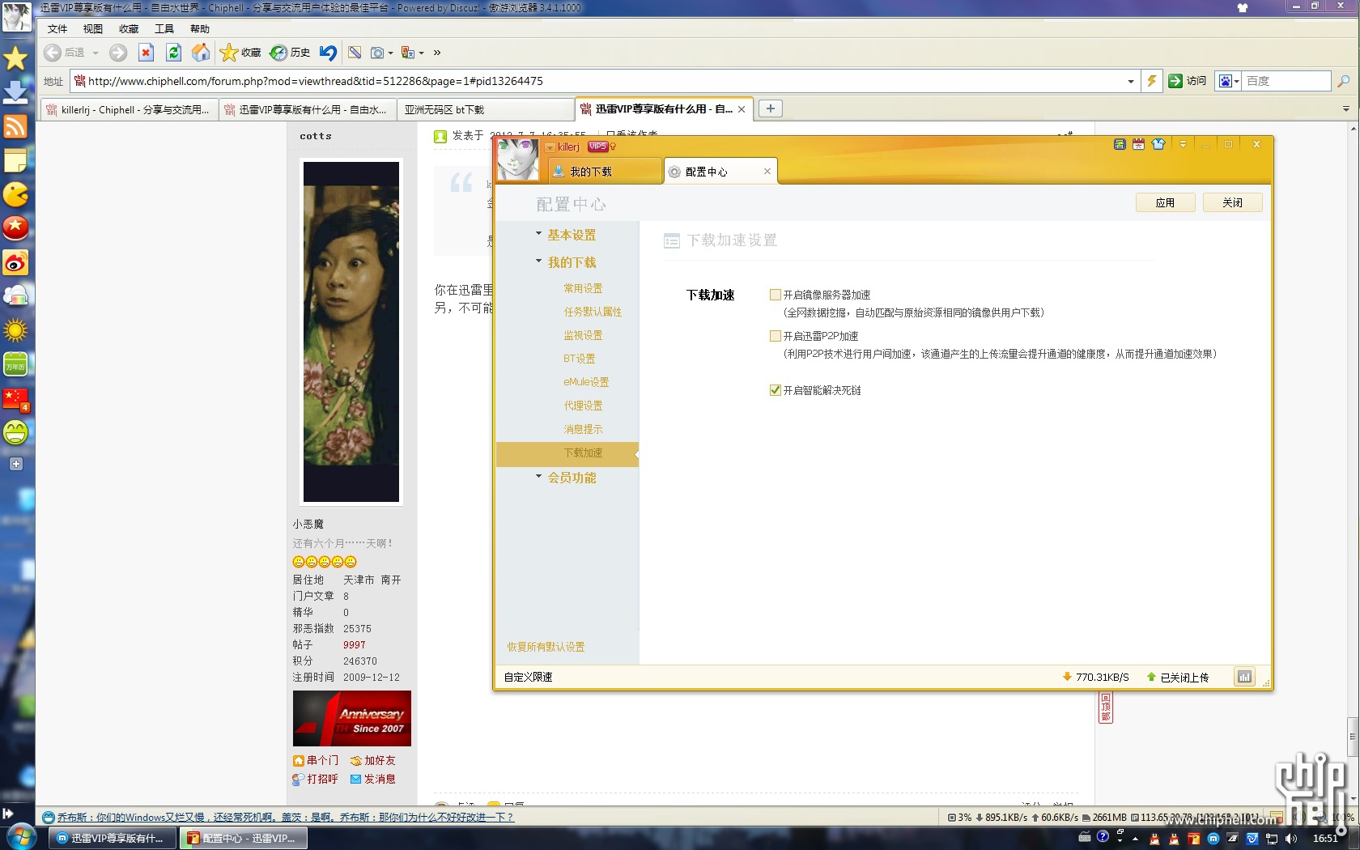Select eMule设置 in settings list

(x=586, y=382)
